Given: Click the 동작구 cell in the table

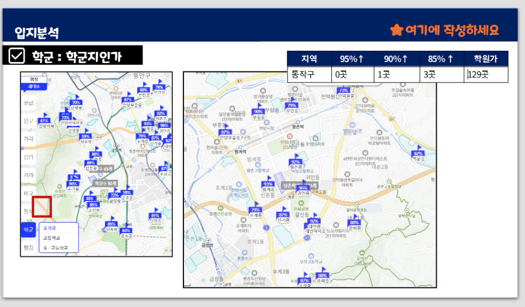Looking at the screenshot, I should 309,74.
